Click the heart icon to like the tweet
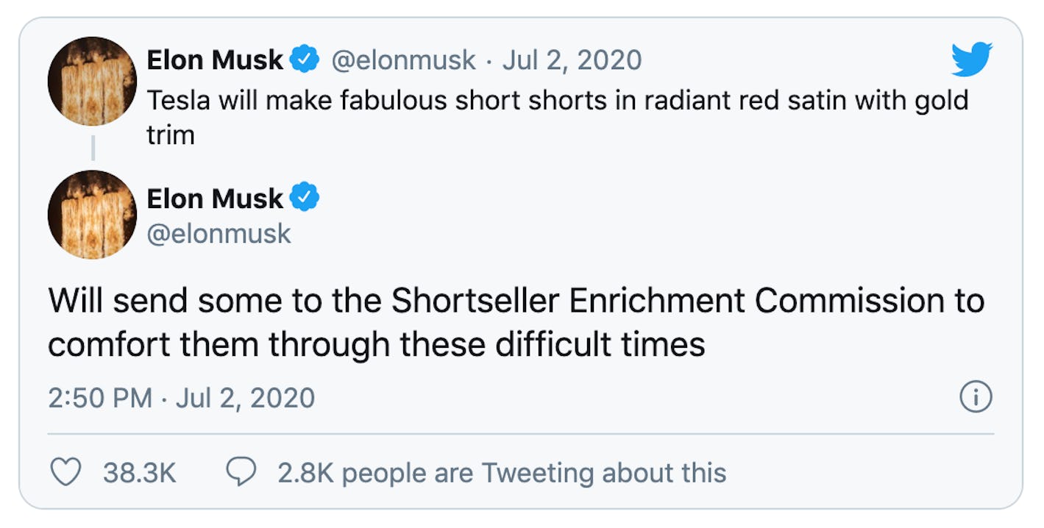The height and width of the screenshot is (528, 1044). point(65,473)
